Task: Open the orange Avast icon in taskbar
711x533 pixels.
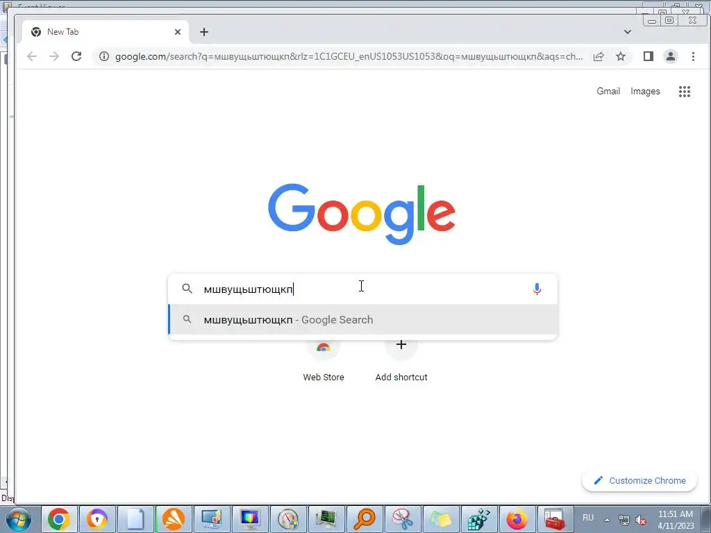Action: click(x=174, y=519)
